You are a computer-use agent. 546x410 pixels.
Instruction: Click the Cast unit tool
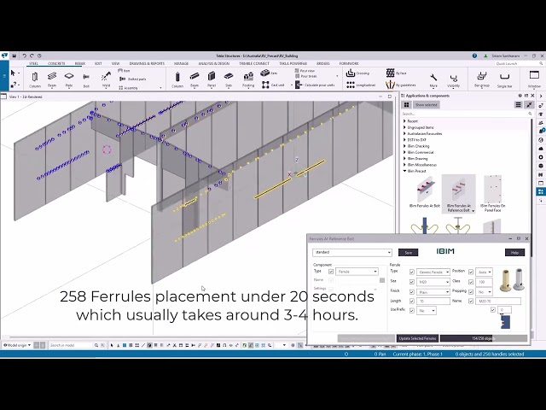tap(273, 85)
